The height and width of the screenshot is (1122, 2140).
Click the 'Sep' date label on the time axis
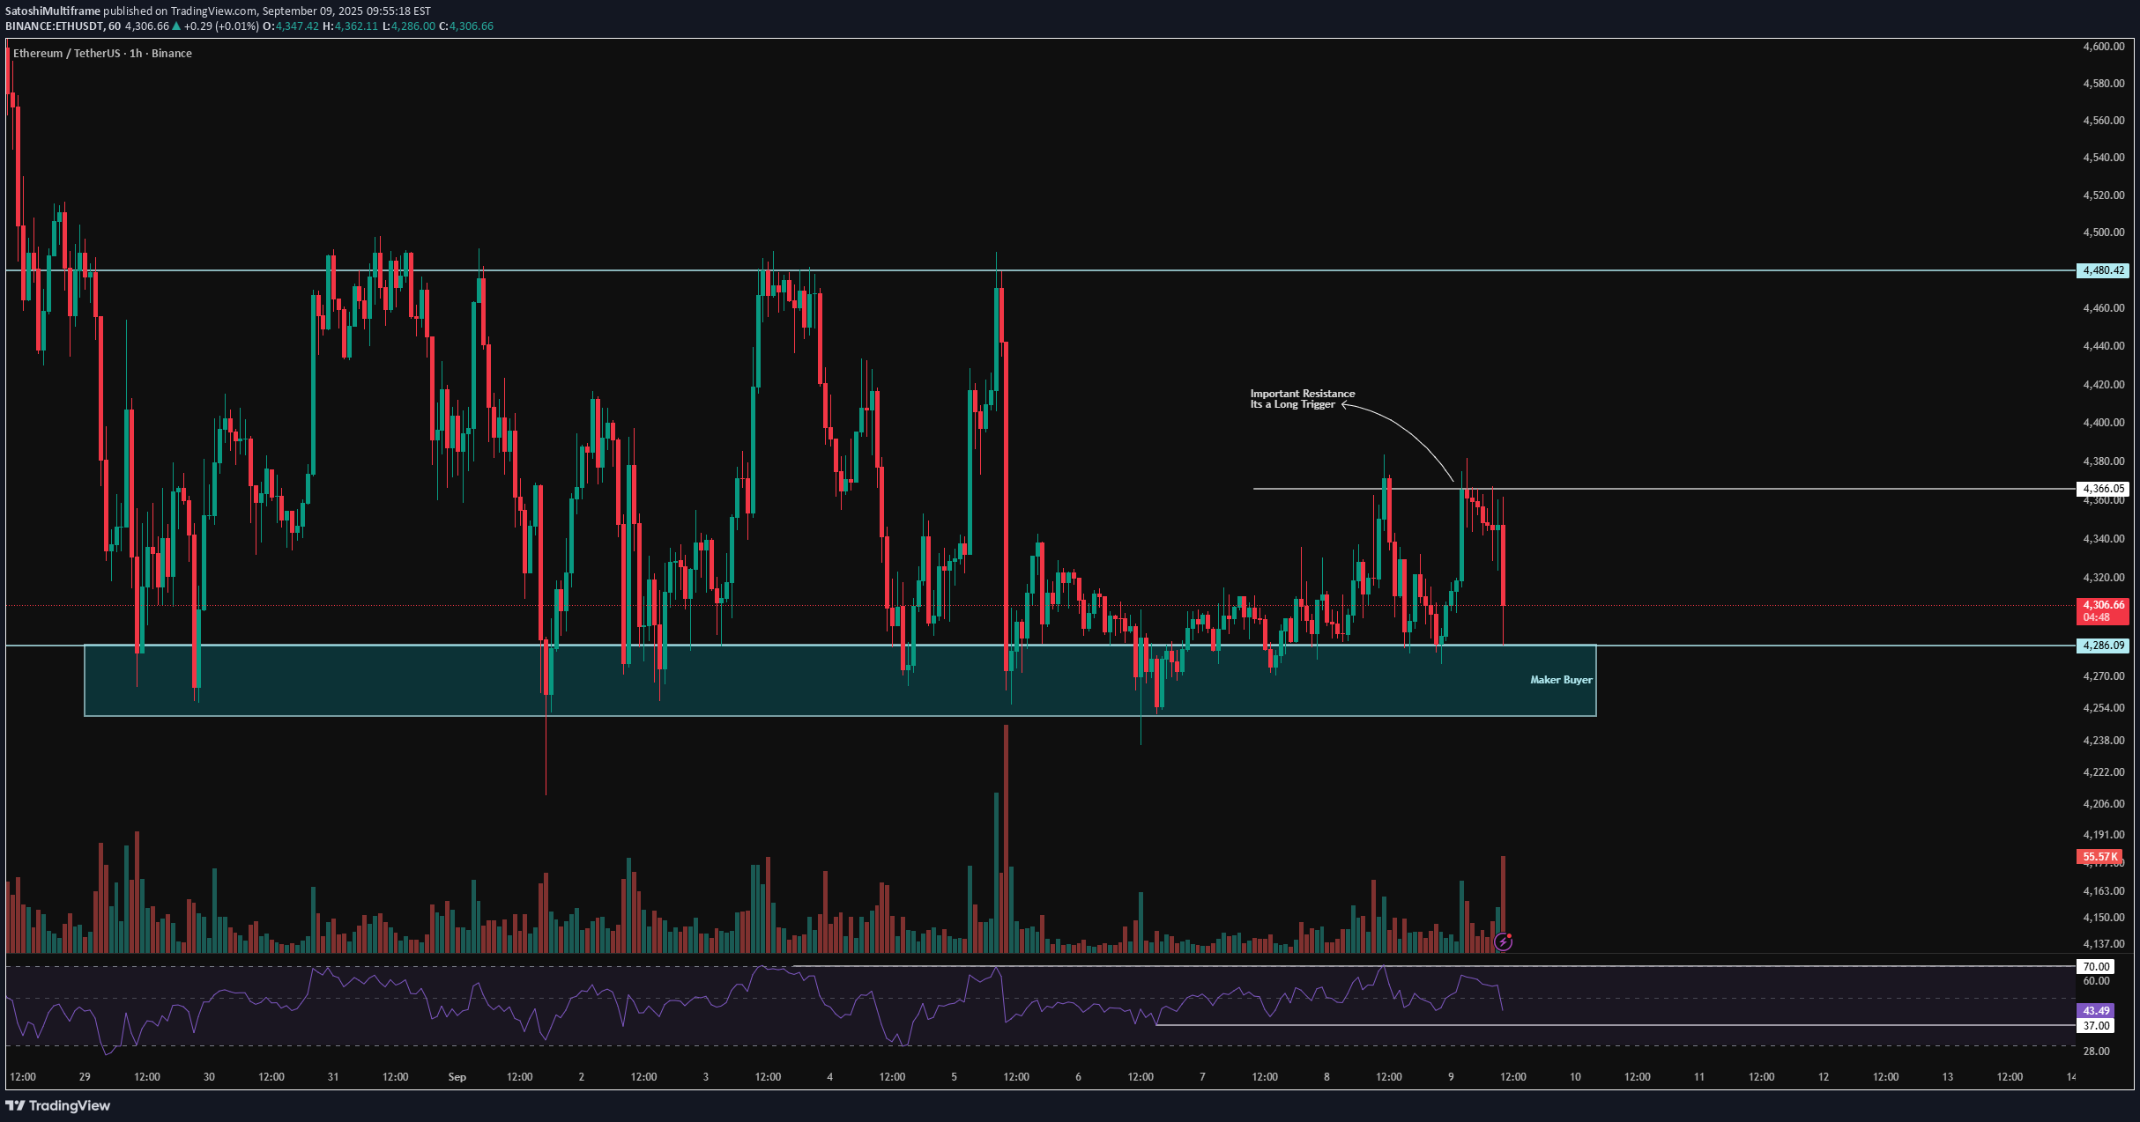(x=457, y=1077)
